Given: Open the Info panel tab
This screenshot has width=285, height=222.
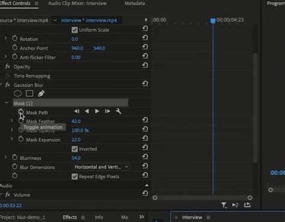Looking at the screenshot, I should coord(99,217).
